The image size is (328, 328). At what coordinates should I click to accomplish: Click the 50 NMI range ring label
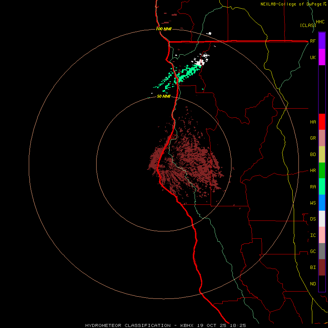(164, 97)
